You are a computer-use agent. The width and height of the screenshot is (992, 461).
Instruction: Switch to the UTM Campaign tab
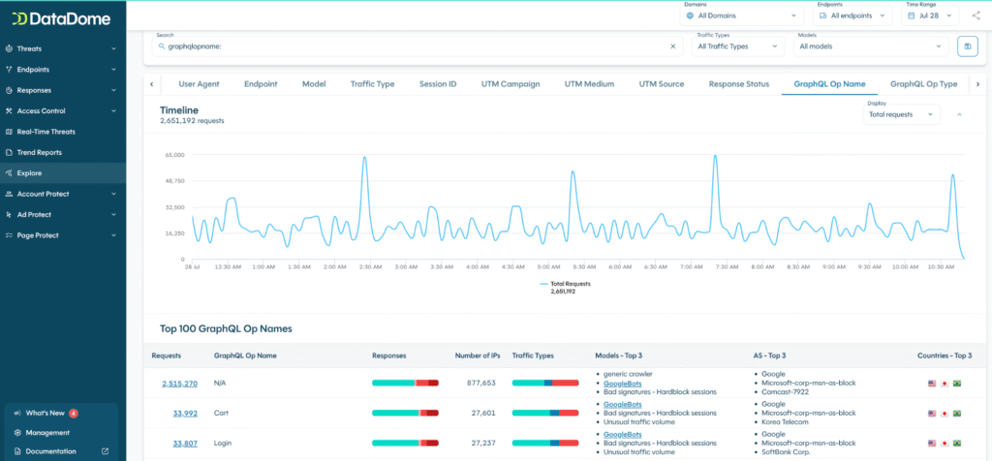pyautogui.click(x=511, y=84)
